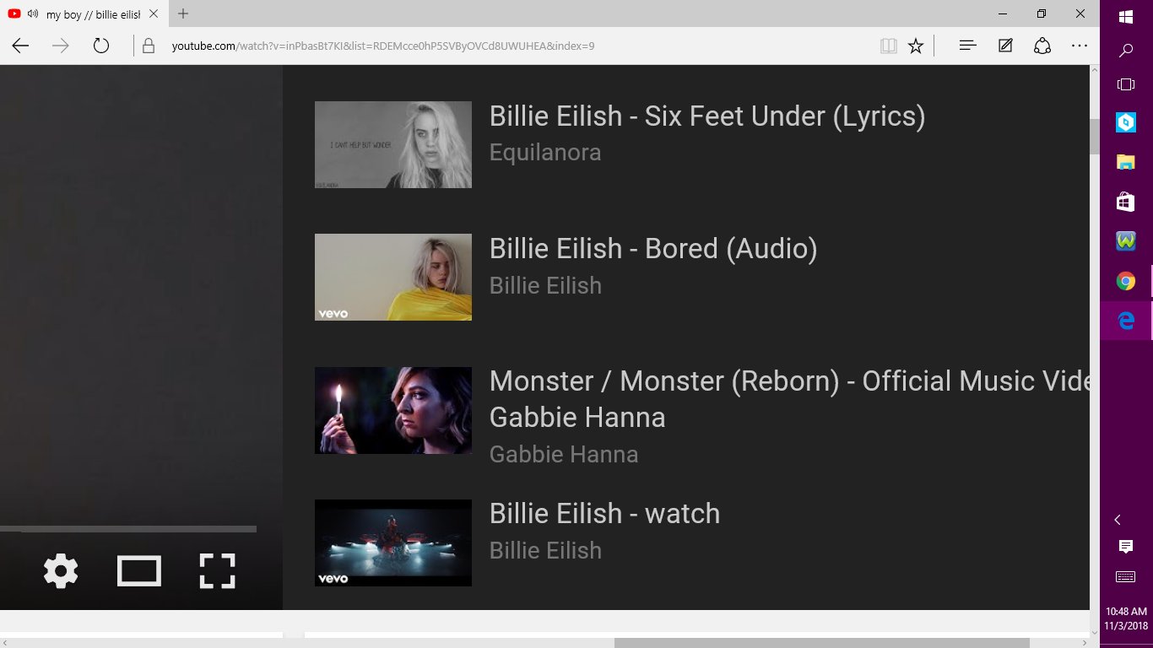
Task: Open Edge more options menu
Action: click(x=1080, y=46)
